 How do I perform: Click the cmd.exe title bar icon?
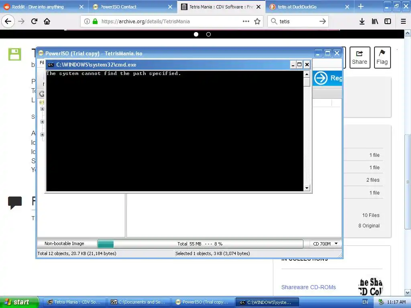(51, 65)
